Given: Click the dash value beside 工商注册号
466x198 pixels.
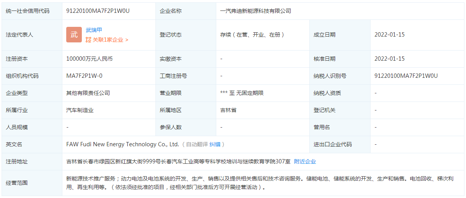Looking at the screenshot, I should pyautogui.click(x=222, y=76).
